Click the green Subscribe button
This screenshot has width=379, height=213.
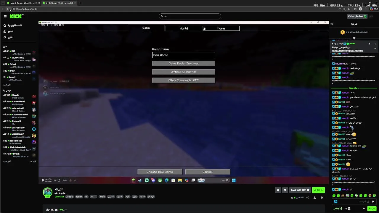click(318, 190)
